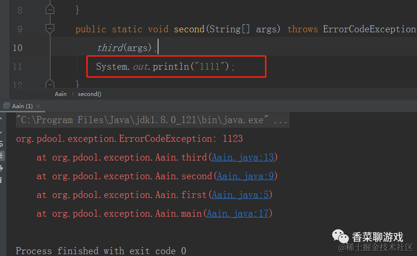The width and height of the screenshot is (417, 256).
Task: Expand the folded java.exe command line
Action: 152,120
